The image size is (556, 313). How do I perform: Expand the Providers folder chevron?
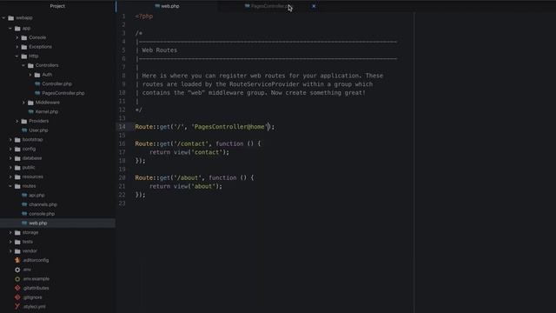17,121
